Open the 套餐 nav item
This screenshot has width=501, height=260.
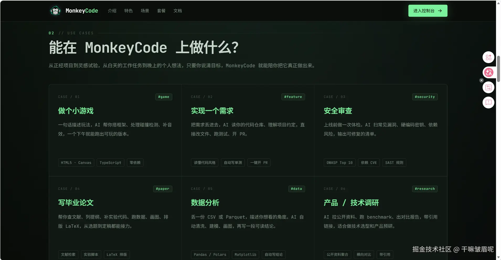[161, 11]
